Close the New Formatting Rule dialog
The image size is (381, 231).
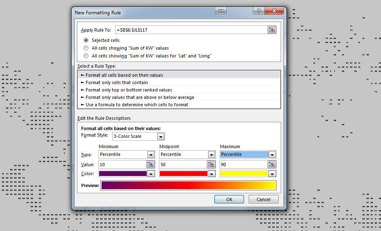tap(274, 11)
